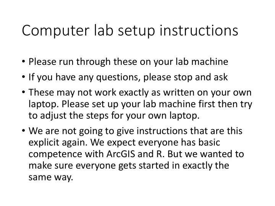Screen dimensions: 275x206
Task: Click the line starting 'We are not going'
Action: point(135,131)
